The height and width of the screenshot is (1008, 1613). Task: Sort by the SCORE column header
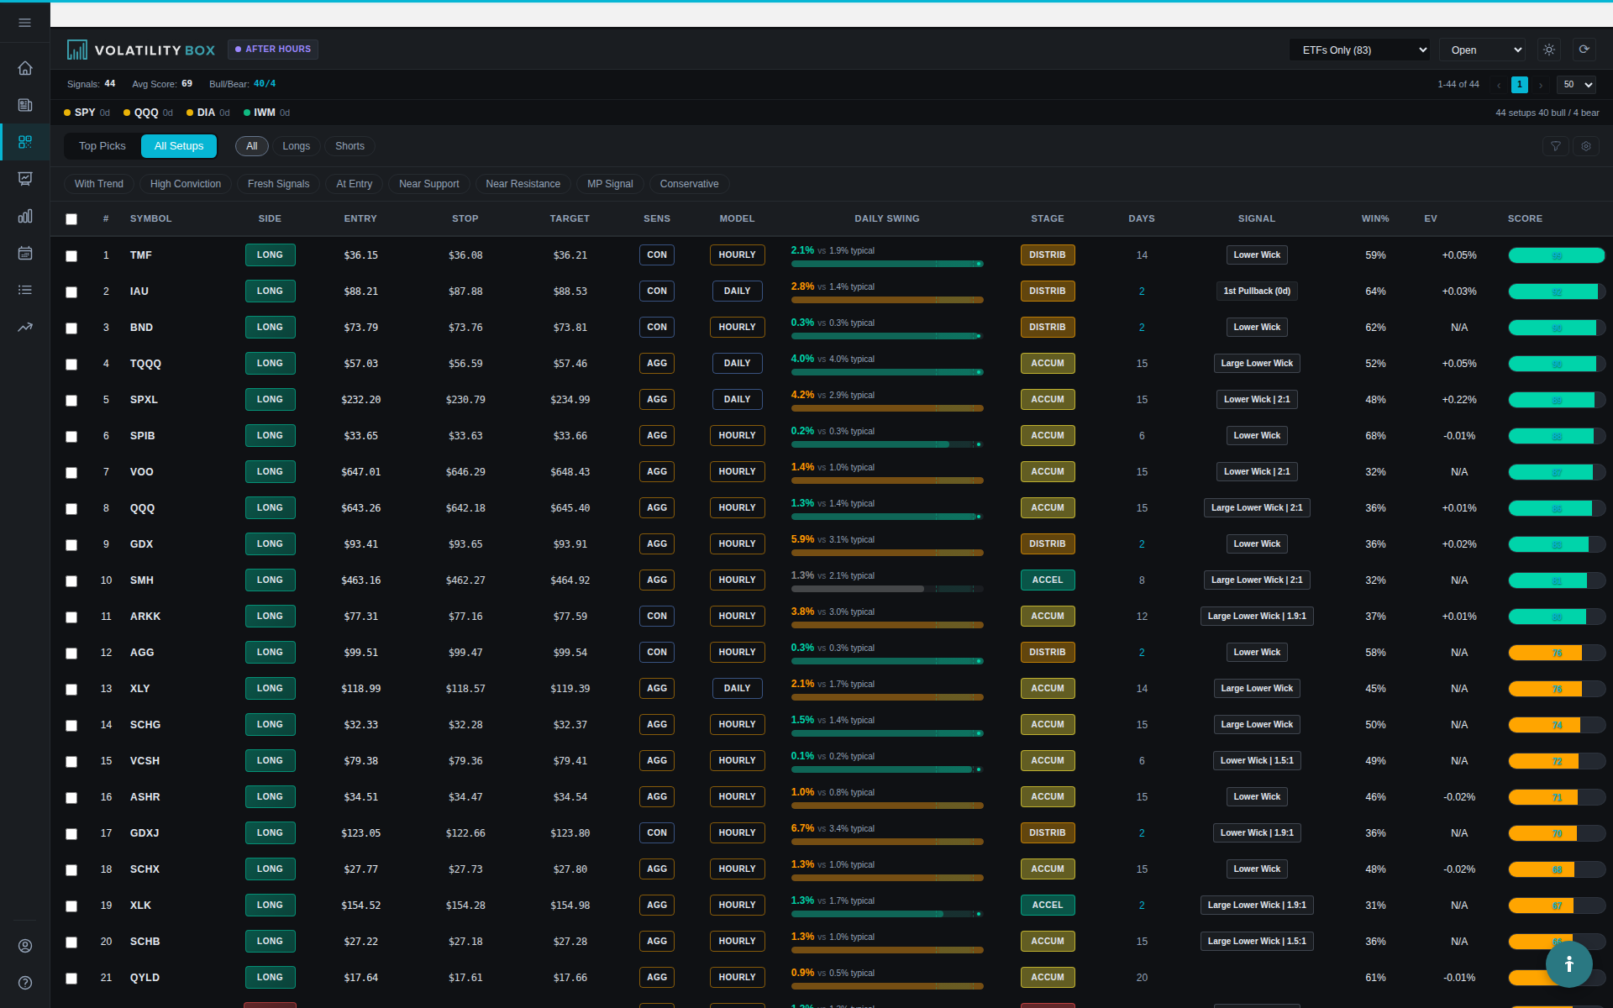click(x=1525, y=218)
